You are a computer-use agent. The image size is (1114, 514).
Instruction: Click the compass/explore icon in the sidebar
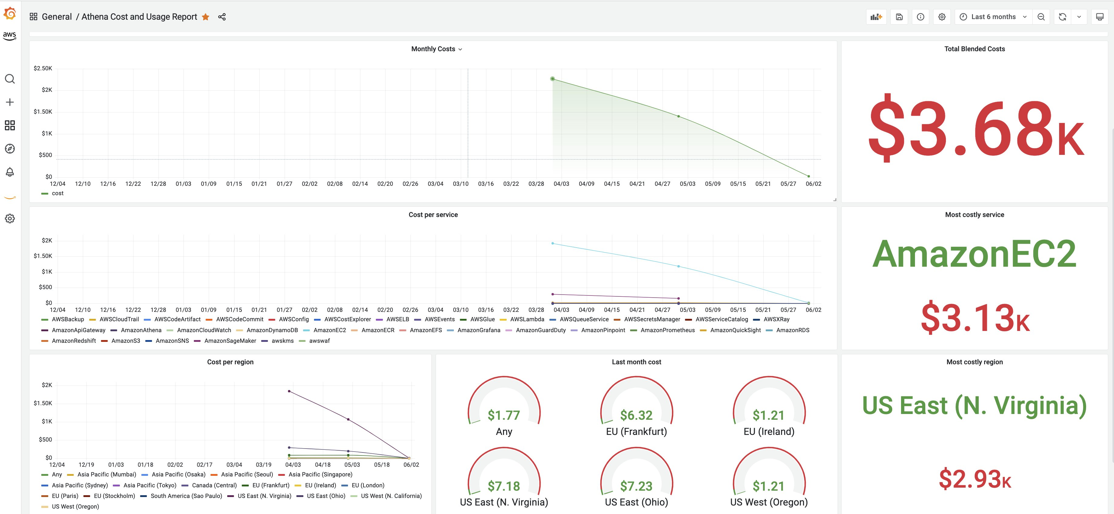(x=10, y=149)
